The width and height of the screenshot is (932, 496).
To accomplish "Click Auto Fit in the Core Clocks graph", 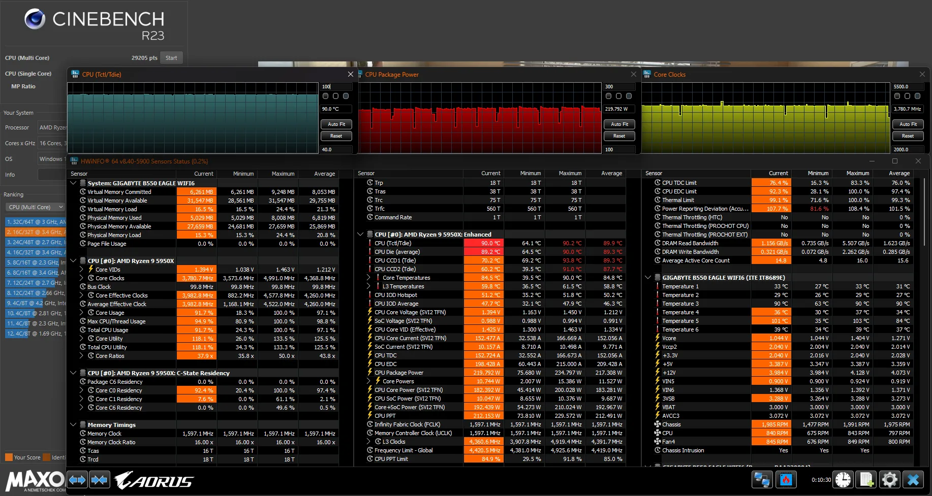I will tap(908, 124).
